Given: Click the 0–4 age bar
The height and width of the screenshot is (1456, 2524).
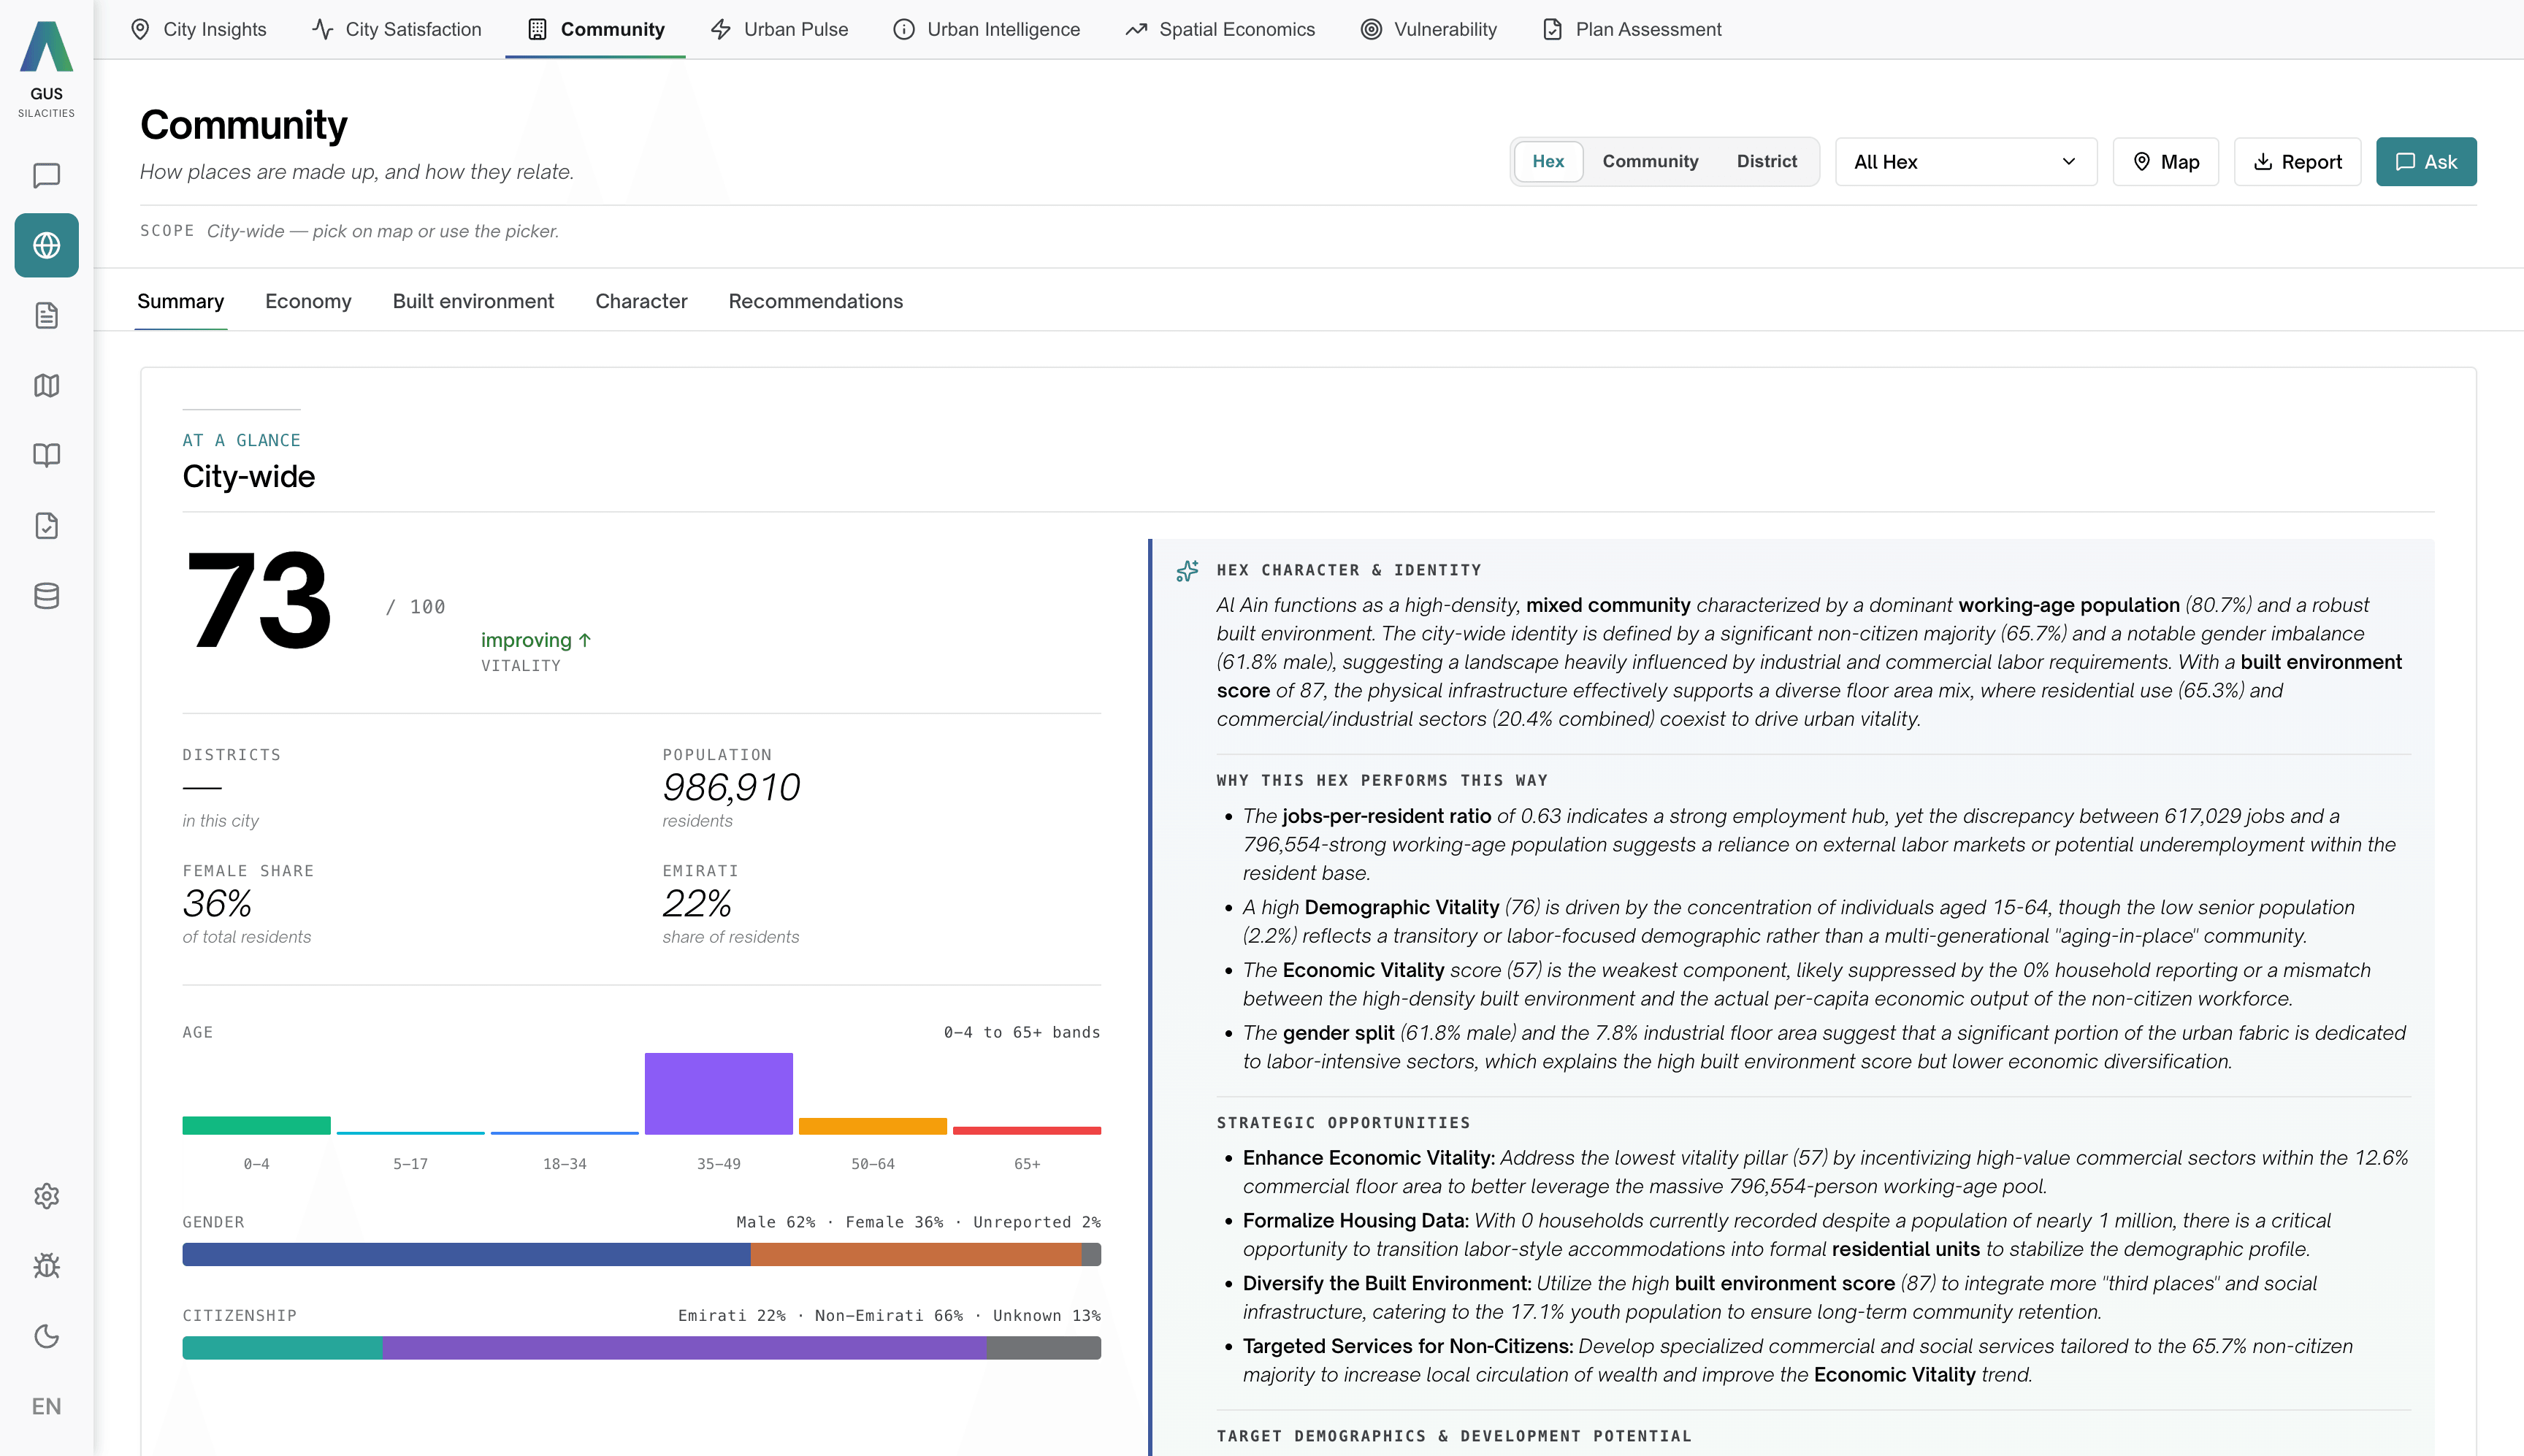Looking at the screenshot, I should click(256, 1125).
